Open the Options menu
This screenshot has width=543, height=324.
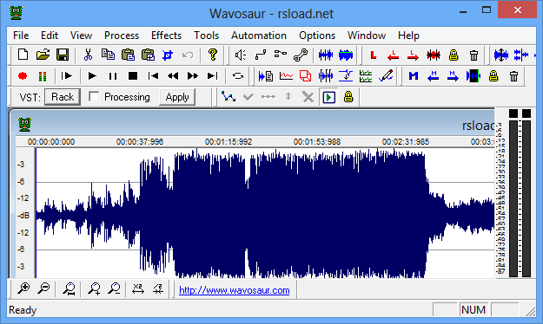(x=317, y=36)
